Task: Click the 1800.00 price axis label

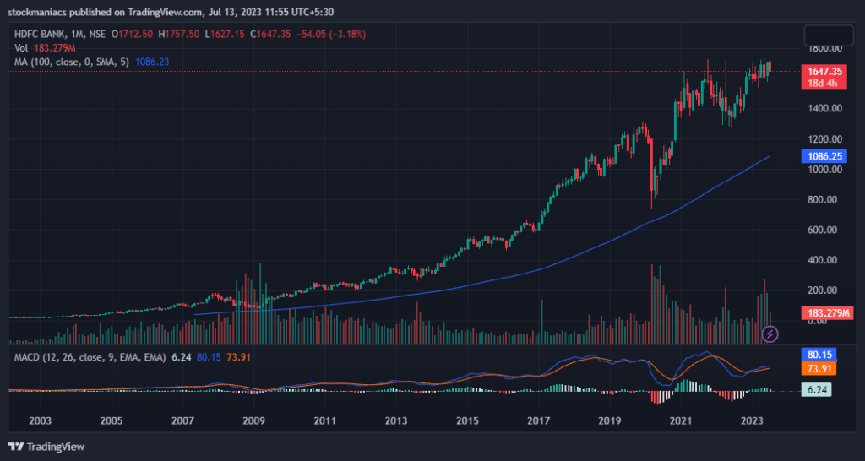Action: [824, 48]
